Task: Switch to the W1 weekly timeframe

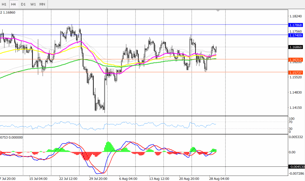Action: coord(33,4)
